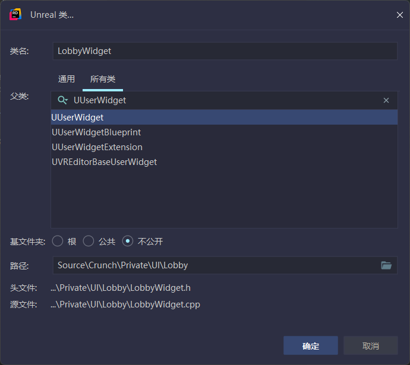Select UUserWidgetBlueprint in the class list
Image resolution: width=410 pixels, height=365 pixels.
point(225,132)
